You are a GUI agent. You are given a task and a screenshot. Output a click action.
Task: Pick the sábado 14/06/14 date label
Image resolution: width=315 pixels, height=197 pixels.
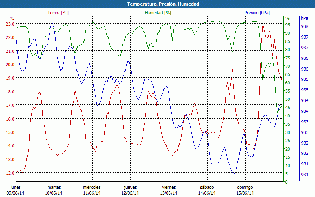click(x=207, y=190)
